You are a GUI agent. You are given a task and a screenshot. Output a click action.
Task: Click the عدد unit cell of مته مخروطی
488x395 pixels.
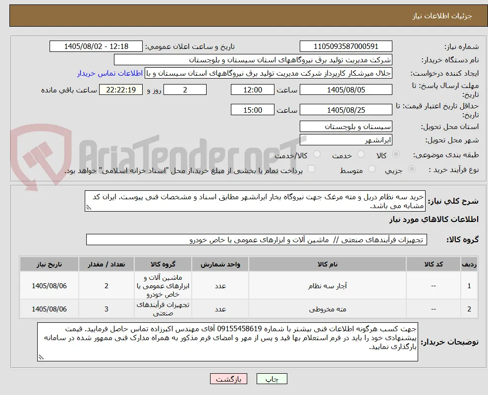tap(220, 309)
